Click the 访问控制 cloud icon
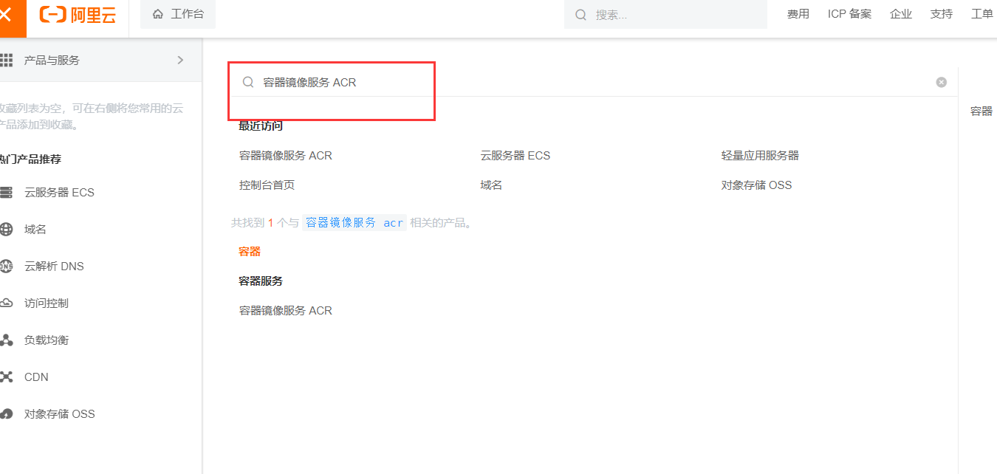997x474 pixels. (x=6, y=303)
